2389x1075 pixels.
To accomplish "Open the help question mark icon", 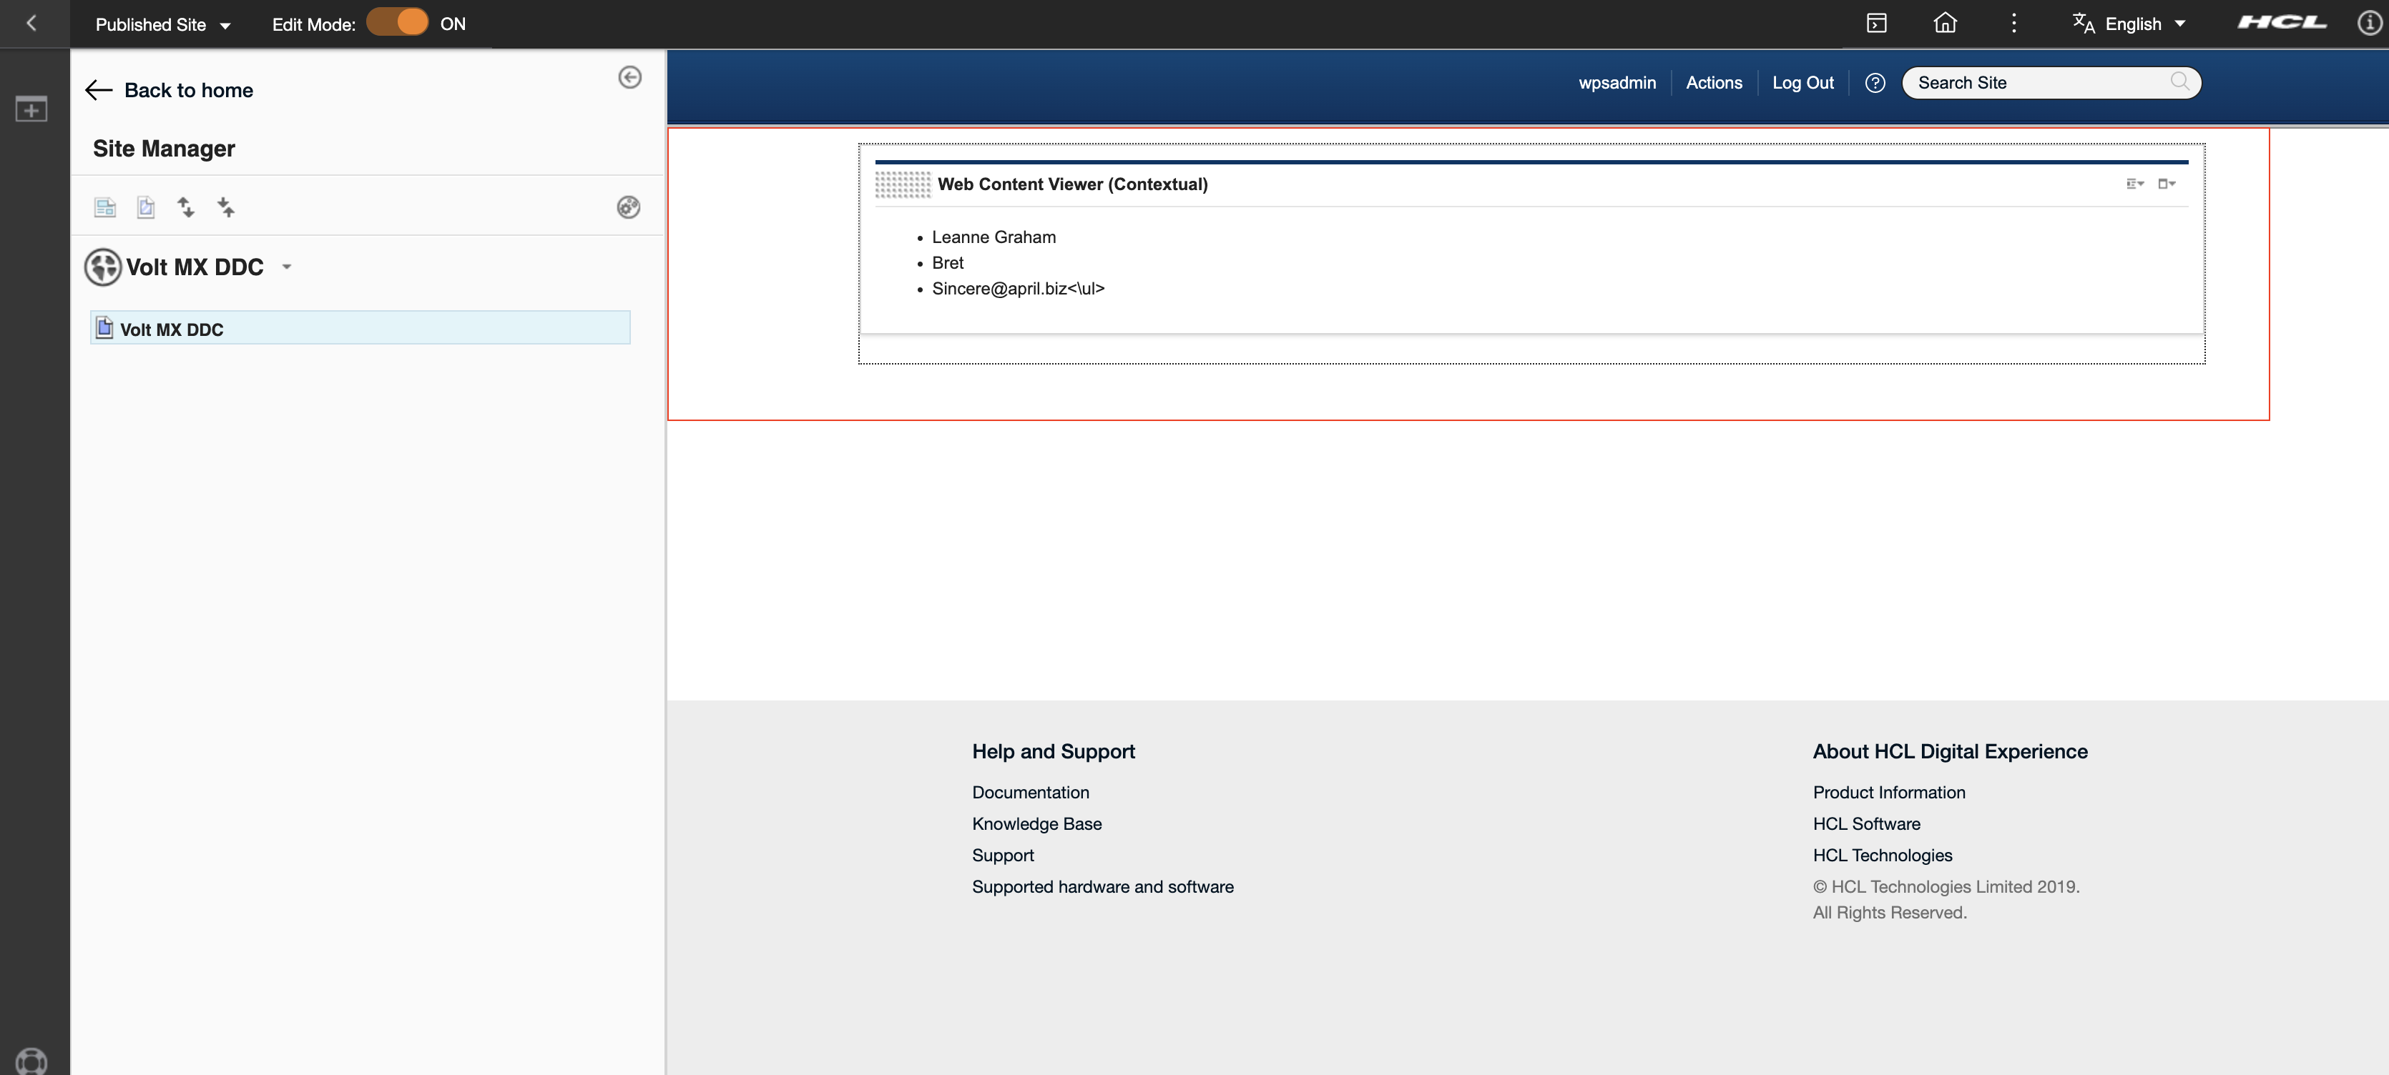I will point(1874,82).
